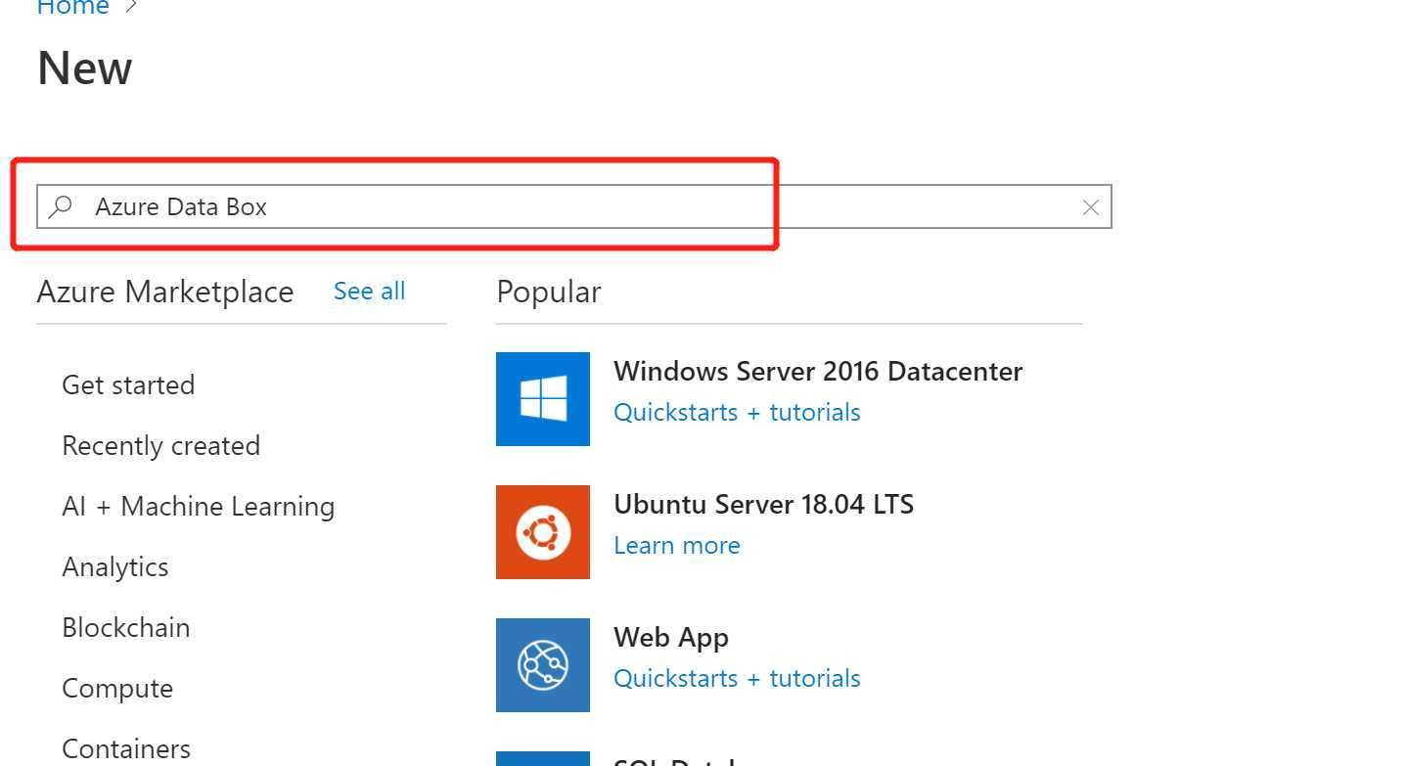This screenshot has width=1407, height=766.
Task: Select the Web App title
Action: click(x=671, y=638)
